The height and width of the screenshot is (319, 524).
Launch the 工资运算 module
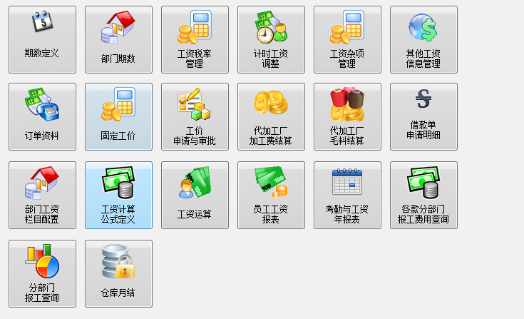pos(195,196)
